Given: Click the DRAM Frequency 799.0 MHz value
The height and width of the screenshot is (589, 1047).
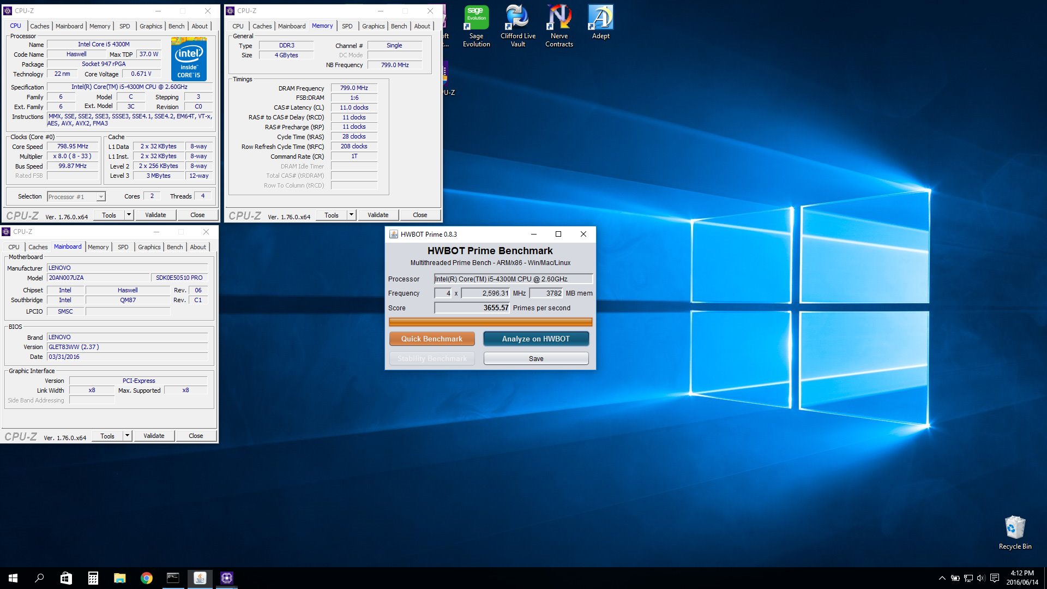Looking at the screenshot, I should [354, 88].
